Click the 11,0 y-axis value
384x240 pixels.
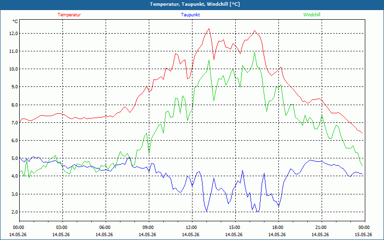click(x=14, y=51)
